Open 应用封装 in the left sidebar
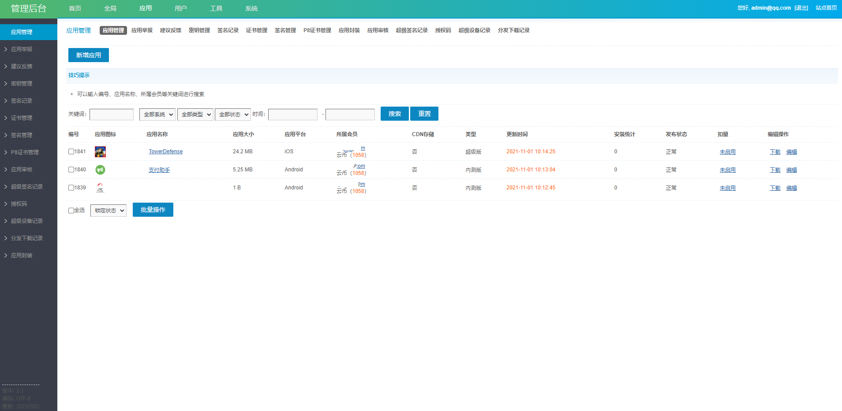Image resolution: width=842 pixels, height=411 pixels. coord(21,255)
